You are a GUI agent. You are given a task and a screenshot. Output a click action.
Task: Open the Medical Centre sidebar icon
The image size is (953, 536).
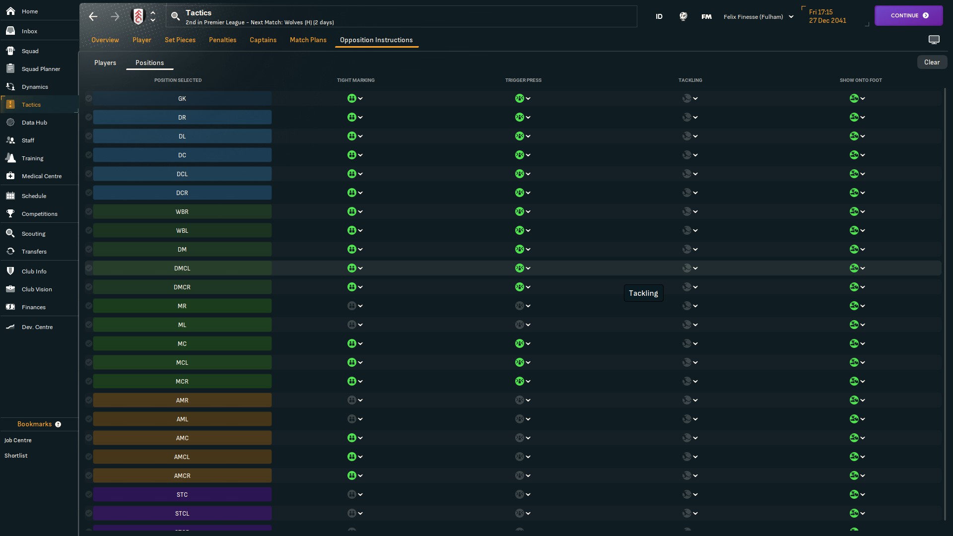[10, 176]
